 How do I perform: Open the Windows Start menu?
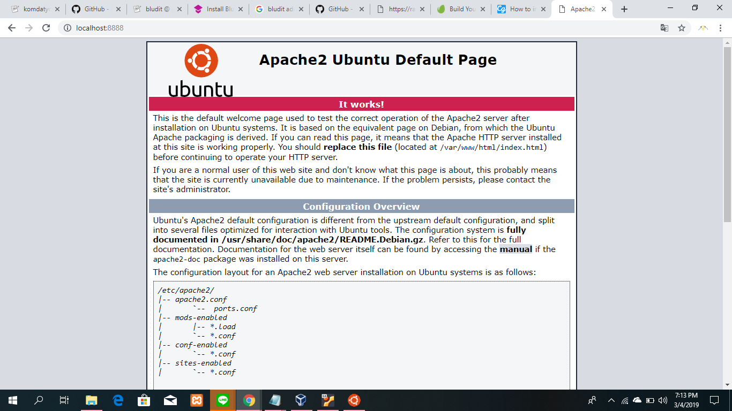(x=13, y=400)
